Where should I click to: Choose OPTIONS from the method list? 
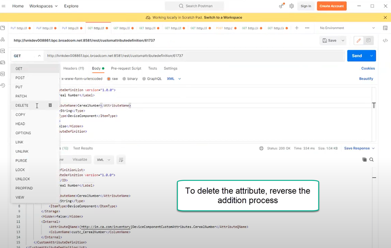point(35,133)
